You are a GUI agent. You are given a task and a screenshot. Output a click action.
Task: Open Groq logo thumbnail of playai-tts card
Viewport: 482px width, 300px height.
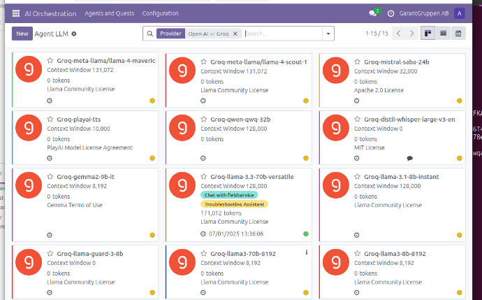tap(29, 128)
